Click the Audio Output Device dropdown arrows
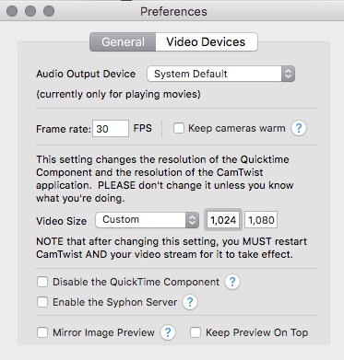Screen dimensions: 344x360 click(288, 74)
